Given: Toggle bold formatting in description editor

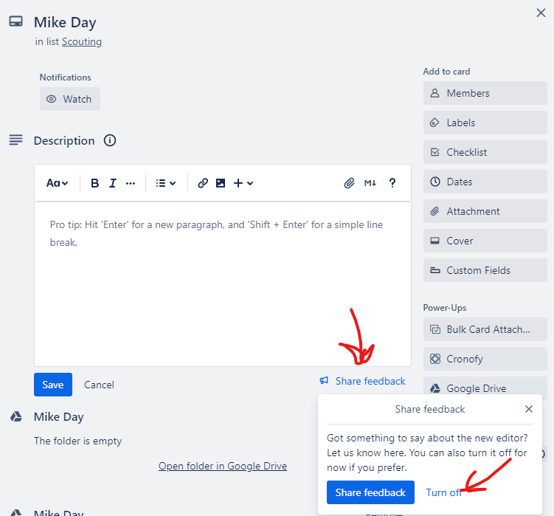Looking at the screenshot, I should click(94, 183).
